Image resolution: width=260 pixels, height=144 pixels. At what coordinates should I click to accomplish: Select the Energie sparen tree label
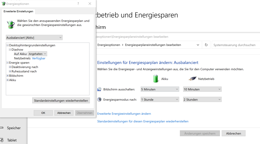coord(19,63)
